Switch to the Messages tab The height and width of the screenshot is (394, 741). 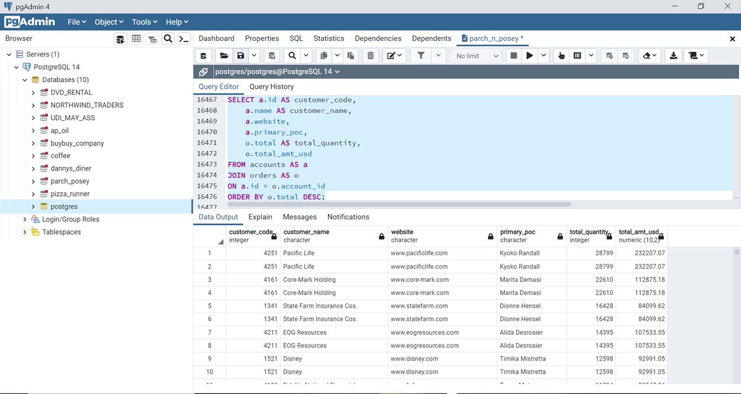point(299,217)
